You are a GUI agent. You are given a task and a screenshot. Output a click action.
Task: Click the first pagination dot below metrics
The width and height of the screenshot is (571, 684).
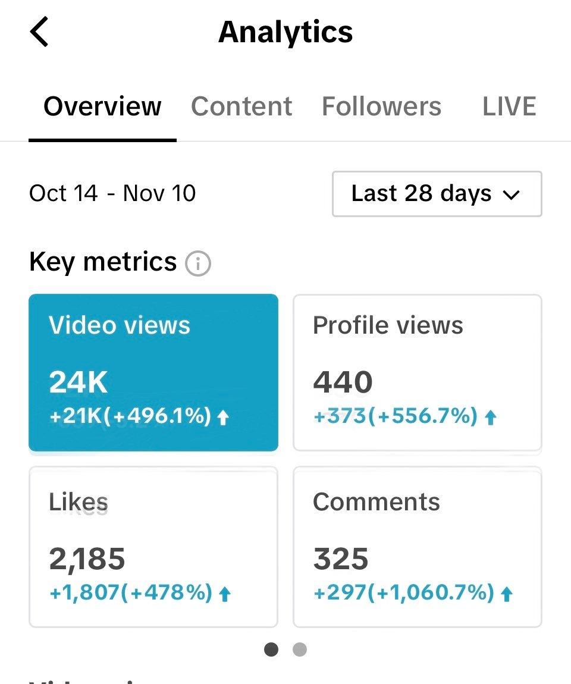coord(271,650)
